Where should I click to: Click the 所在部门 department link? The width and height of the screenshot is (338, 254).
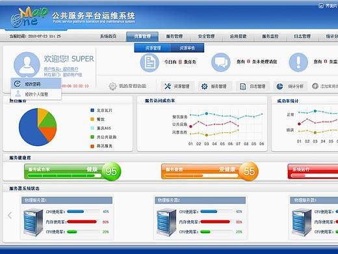[63, 75]
